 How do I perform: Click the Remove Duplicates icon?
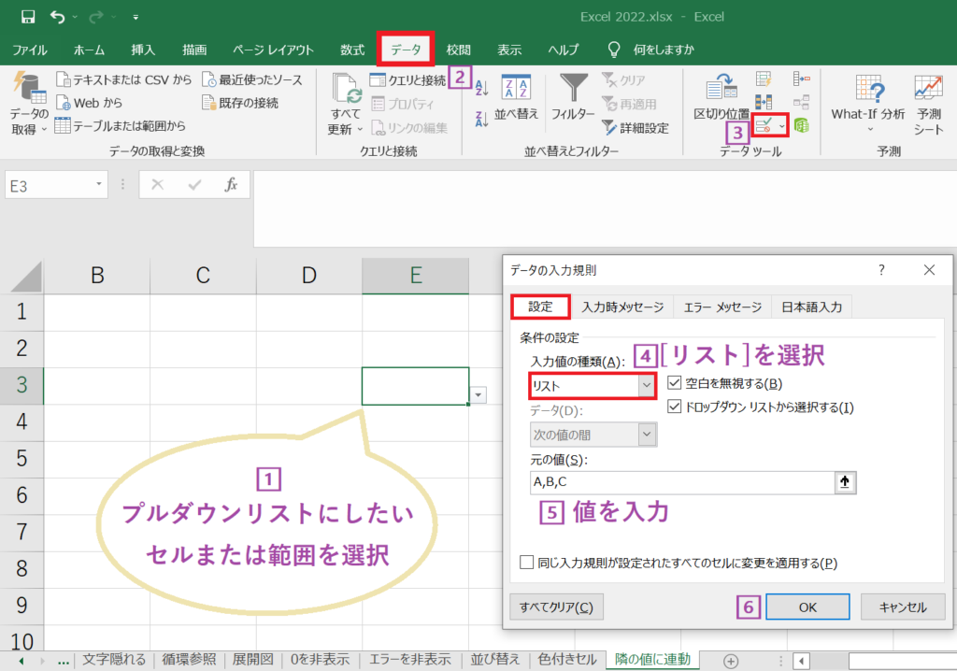pyautogui.click(x=764, y=102)
